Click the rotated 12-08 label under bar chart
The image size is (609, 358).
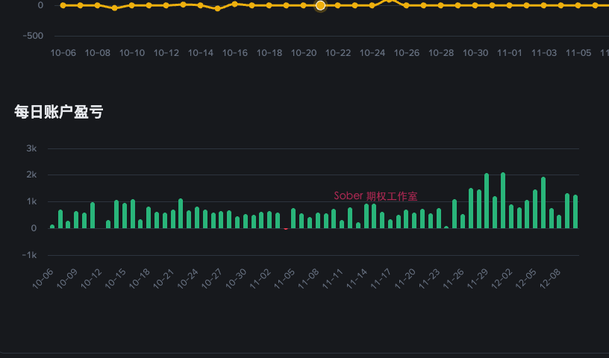click(x=551, y=279)
